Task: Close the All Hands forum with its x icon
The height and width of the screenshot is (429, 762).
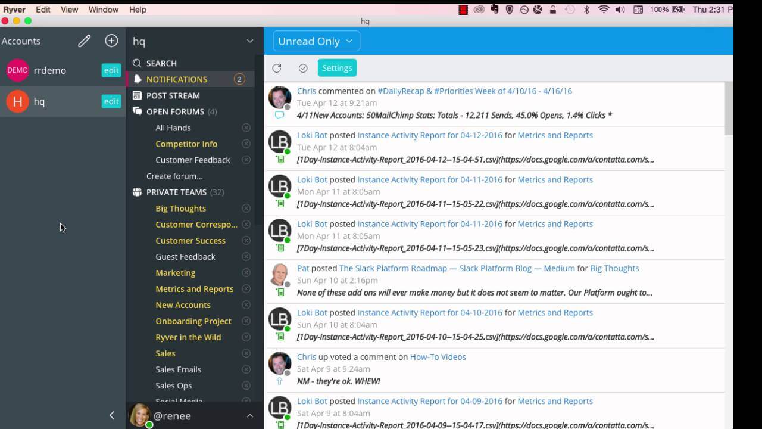Action: (x=246, y=128)
